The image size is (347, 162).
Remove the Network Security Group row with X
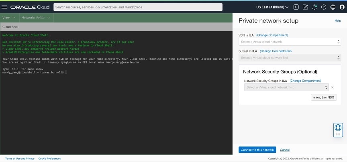click(332, 87)
